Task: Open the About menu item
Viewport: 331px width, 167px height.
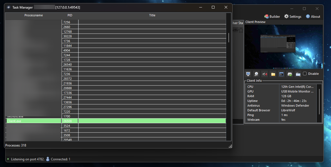Action: (313, 16)
